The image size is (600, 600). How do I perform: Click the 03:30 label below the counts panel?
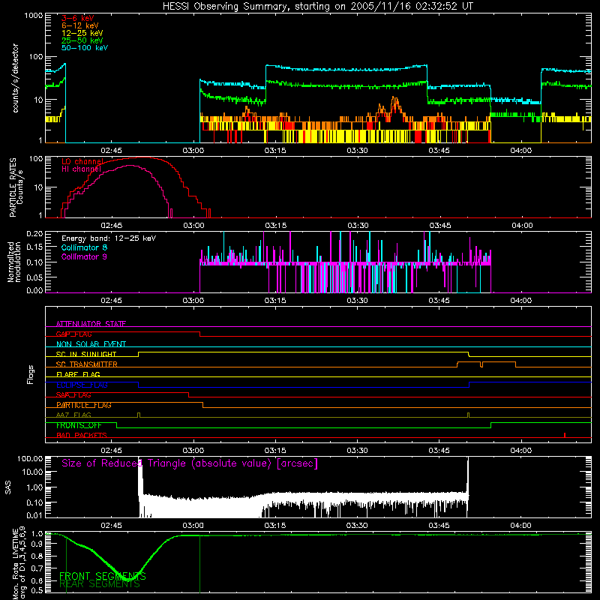pos(357,151)
